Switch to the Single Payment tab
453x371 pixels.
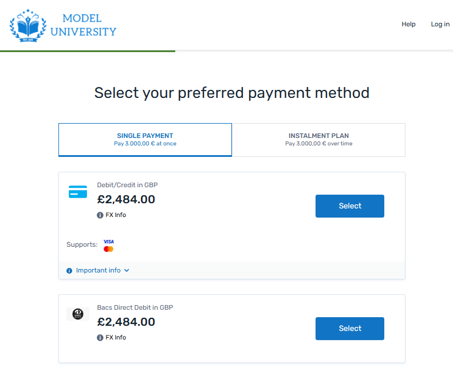click(x=145, y=140)
